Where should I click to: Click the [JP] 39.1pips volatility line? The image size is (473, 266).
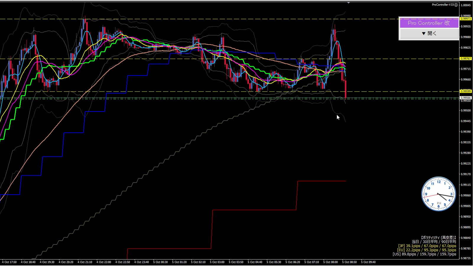427,246
